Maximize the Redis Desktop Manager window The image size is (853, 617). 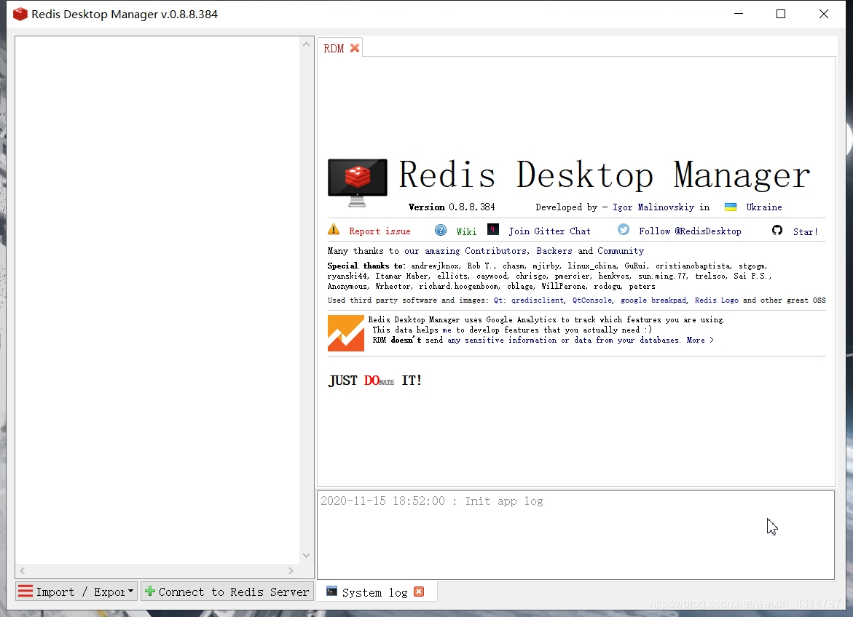[x=781, y=14]
